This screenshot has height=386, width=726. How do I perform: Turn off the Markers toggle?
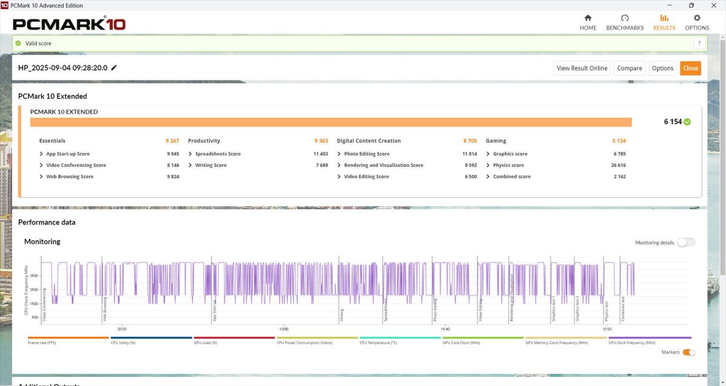point(688,352)
